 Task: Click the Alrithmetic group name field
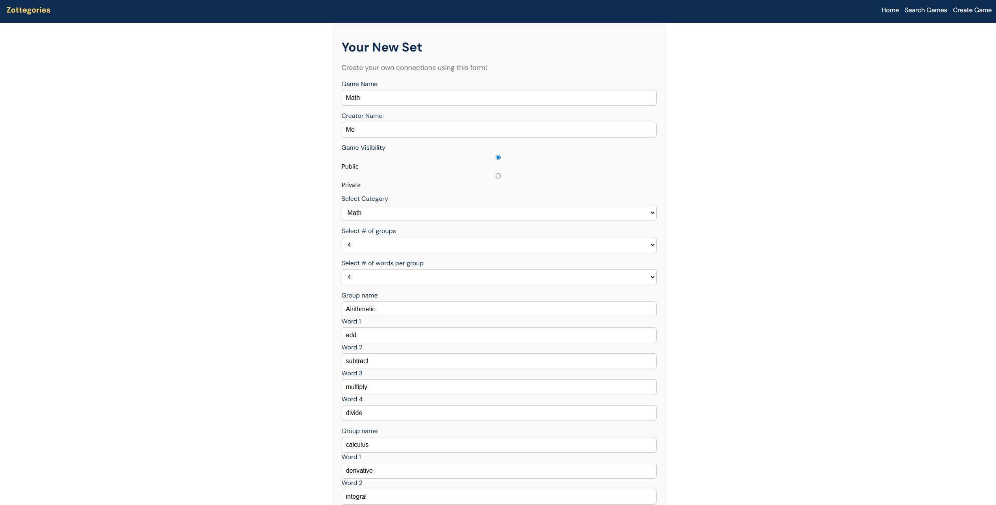[499, 309]
